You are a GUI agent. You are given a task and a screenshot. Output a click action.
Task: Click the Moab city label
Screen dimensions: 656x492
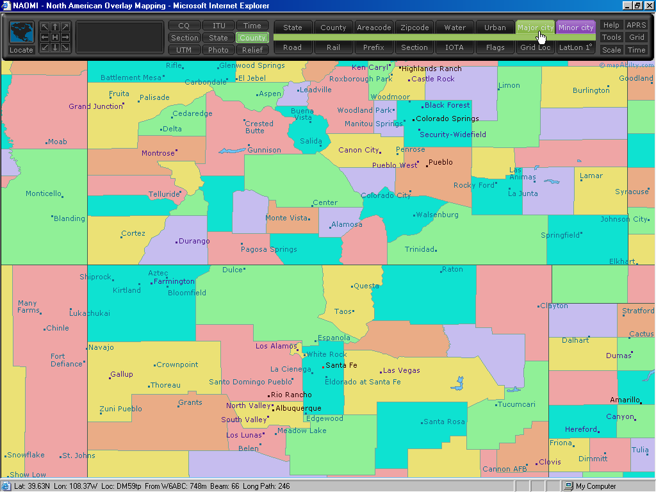[x=57, y=142]
